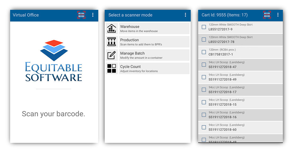Click 'Virtual Office' title

click(26, 15)
